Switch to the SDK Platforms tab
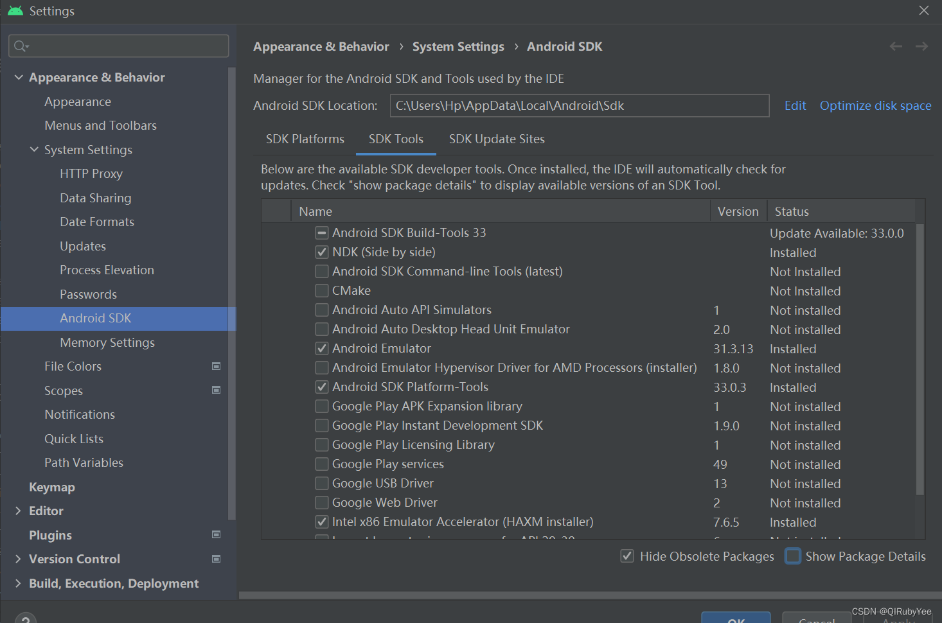The width and height of the screenshot is (942, 623). tap(305, 139)
